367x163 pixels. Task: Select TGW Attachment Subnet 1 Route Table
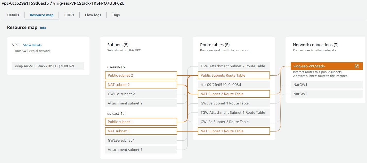tap(233, 112)
